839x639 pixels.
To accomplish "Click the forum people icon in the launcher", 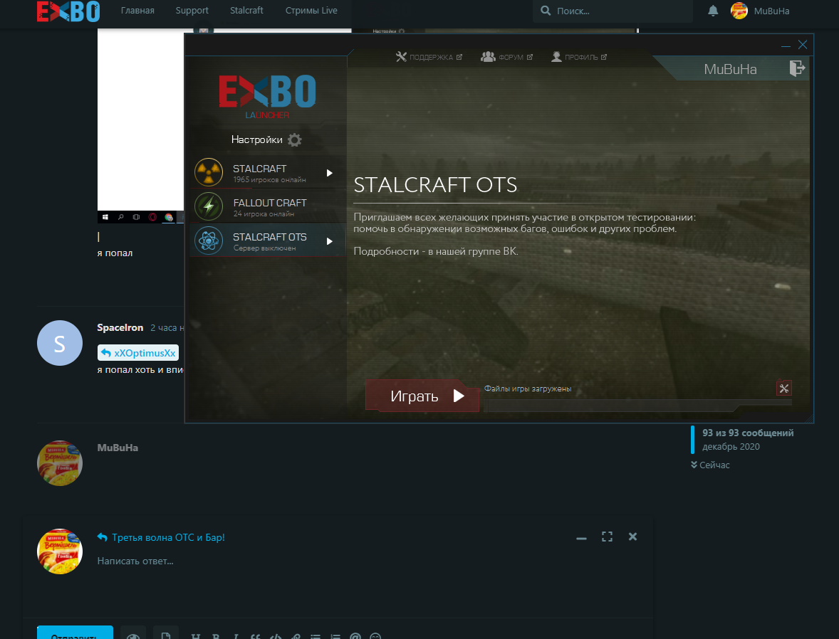I will click(487, 57).
